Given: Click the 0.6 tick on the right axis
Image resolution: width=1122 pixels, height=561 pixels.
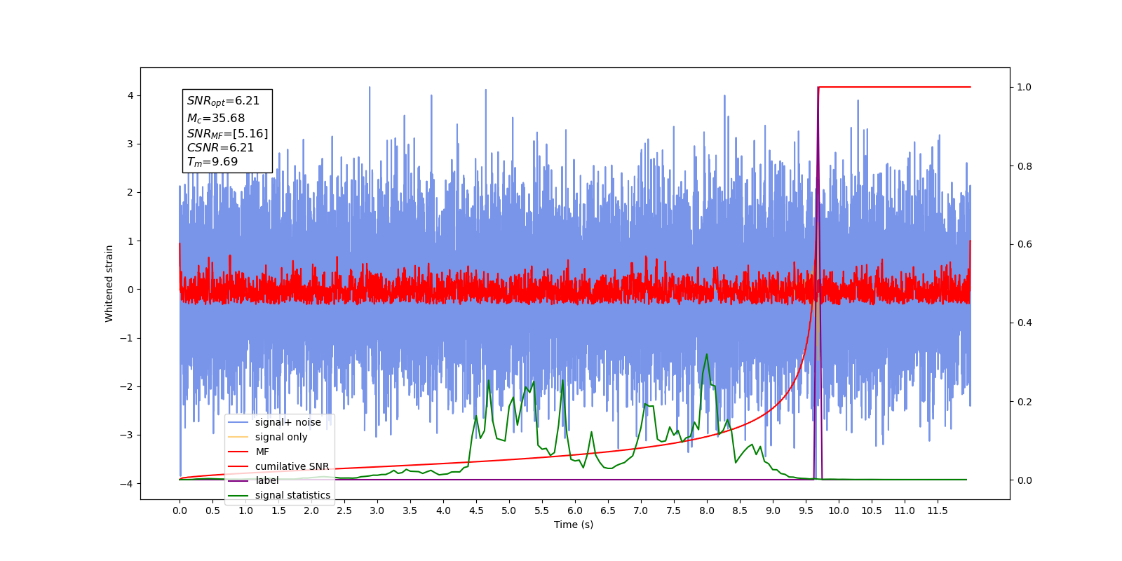Looking at the screenshot, I should pos(1025,245).
